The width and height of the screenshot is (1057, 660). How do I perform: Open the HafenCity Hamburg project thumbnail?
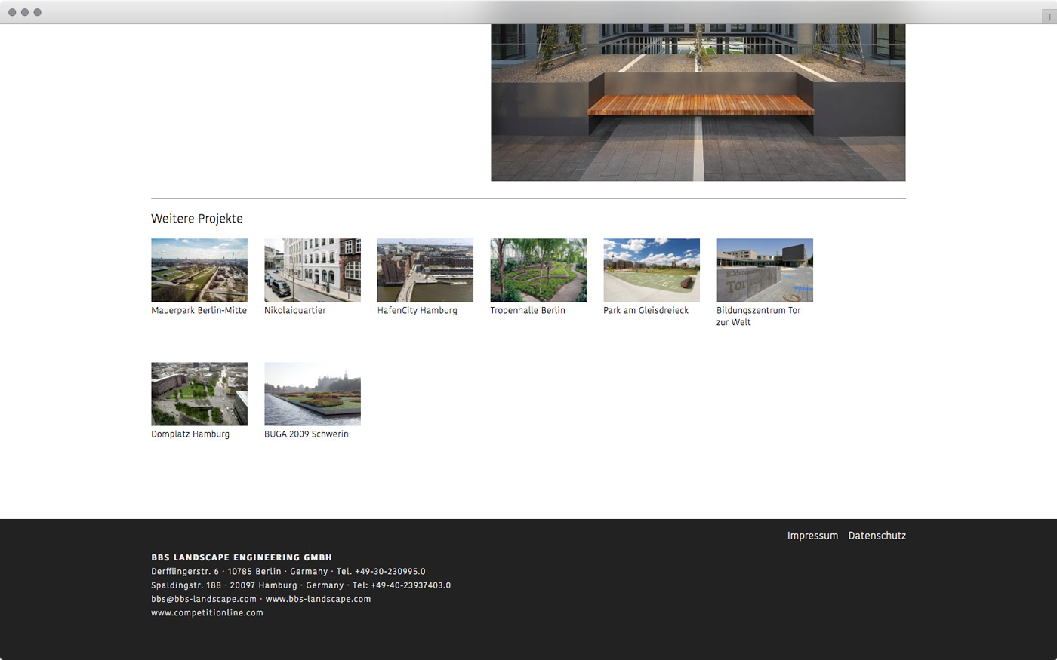point(425,270)
